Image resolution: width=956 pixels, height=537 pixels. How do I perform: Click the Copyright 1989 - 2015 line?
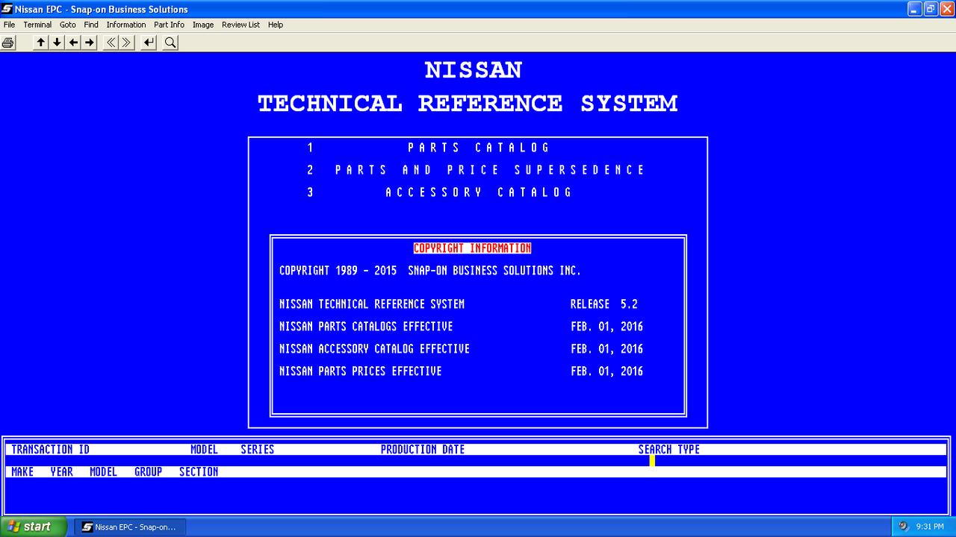coord(430,271)
